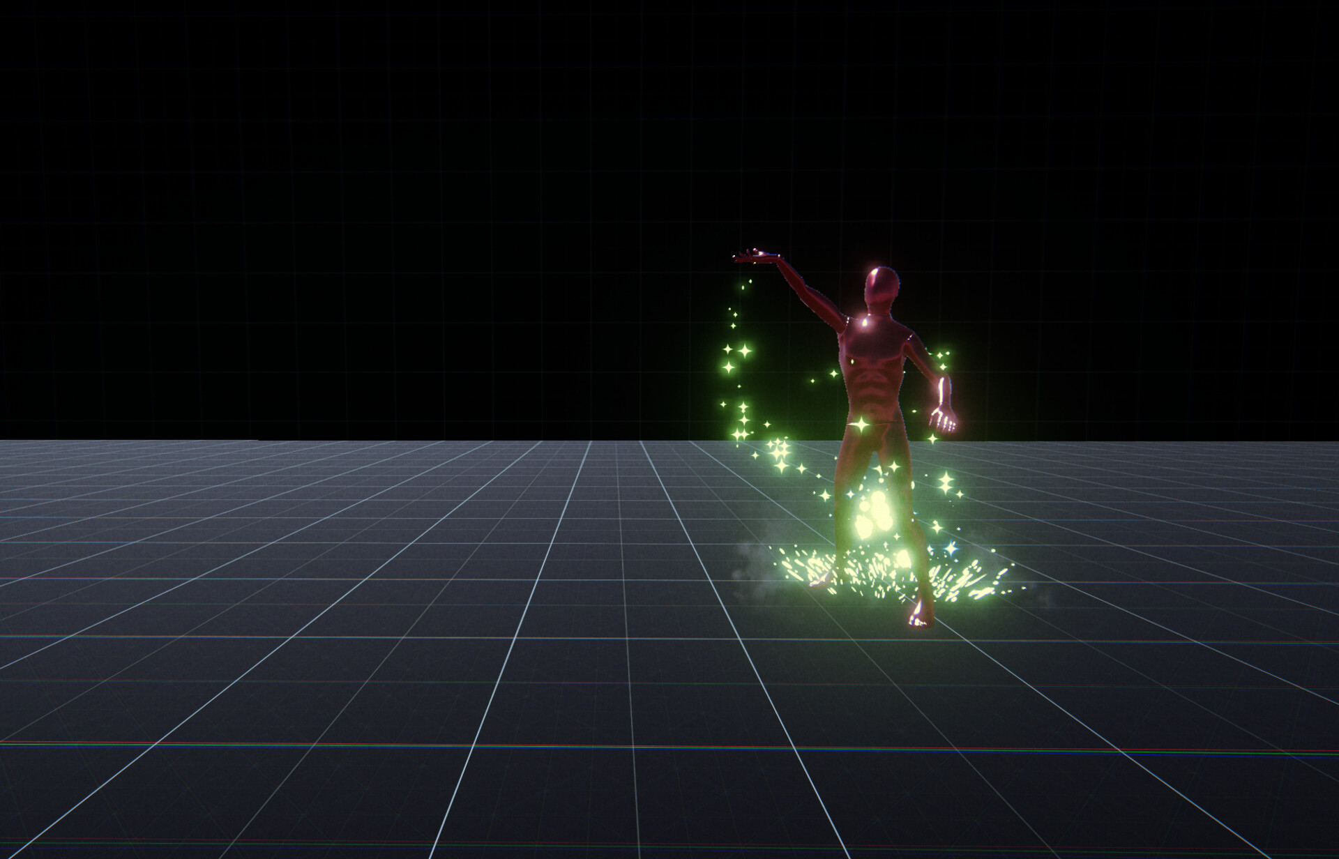
Task: Click the mannequin's rear foot in the sparks
Action: (820, 581)
